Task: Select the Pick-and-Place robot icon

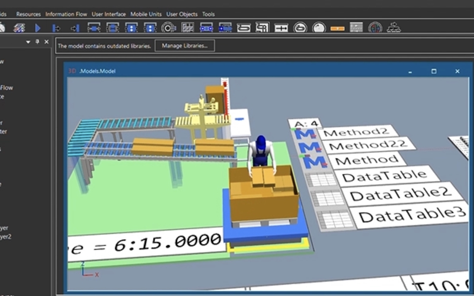Action: point(169,28)
